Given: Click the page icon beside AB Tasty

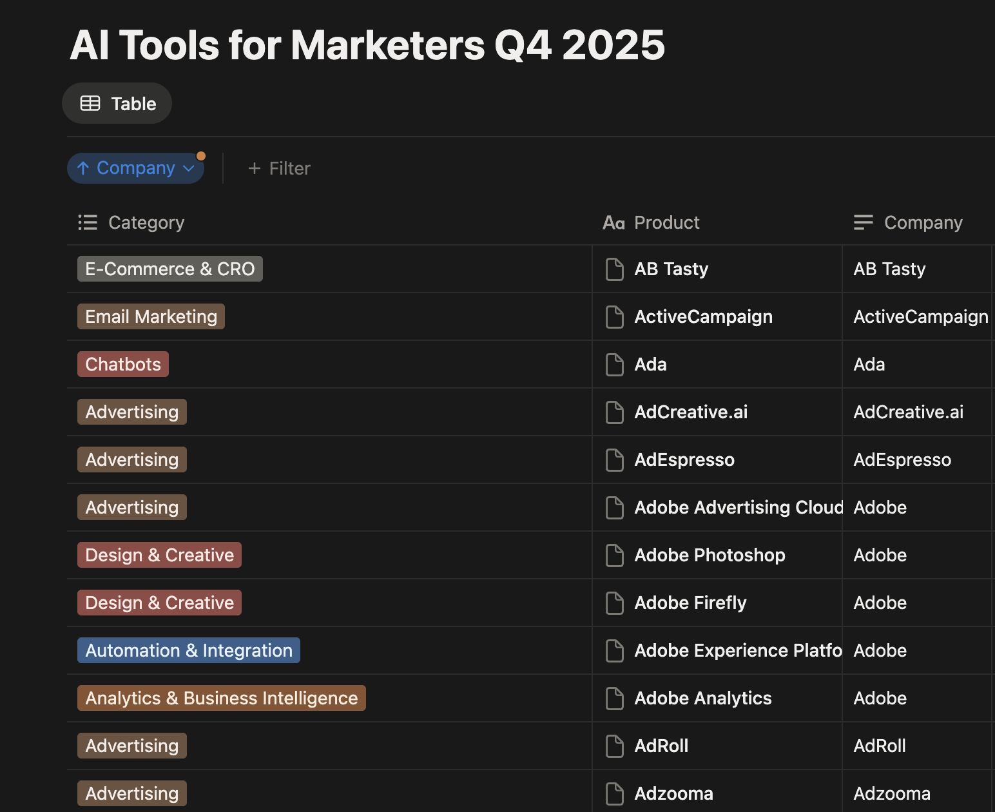Looking at the screenshot, I should pyautogui.click(x=613, y=269).
